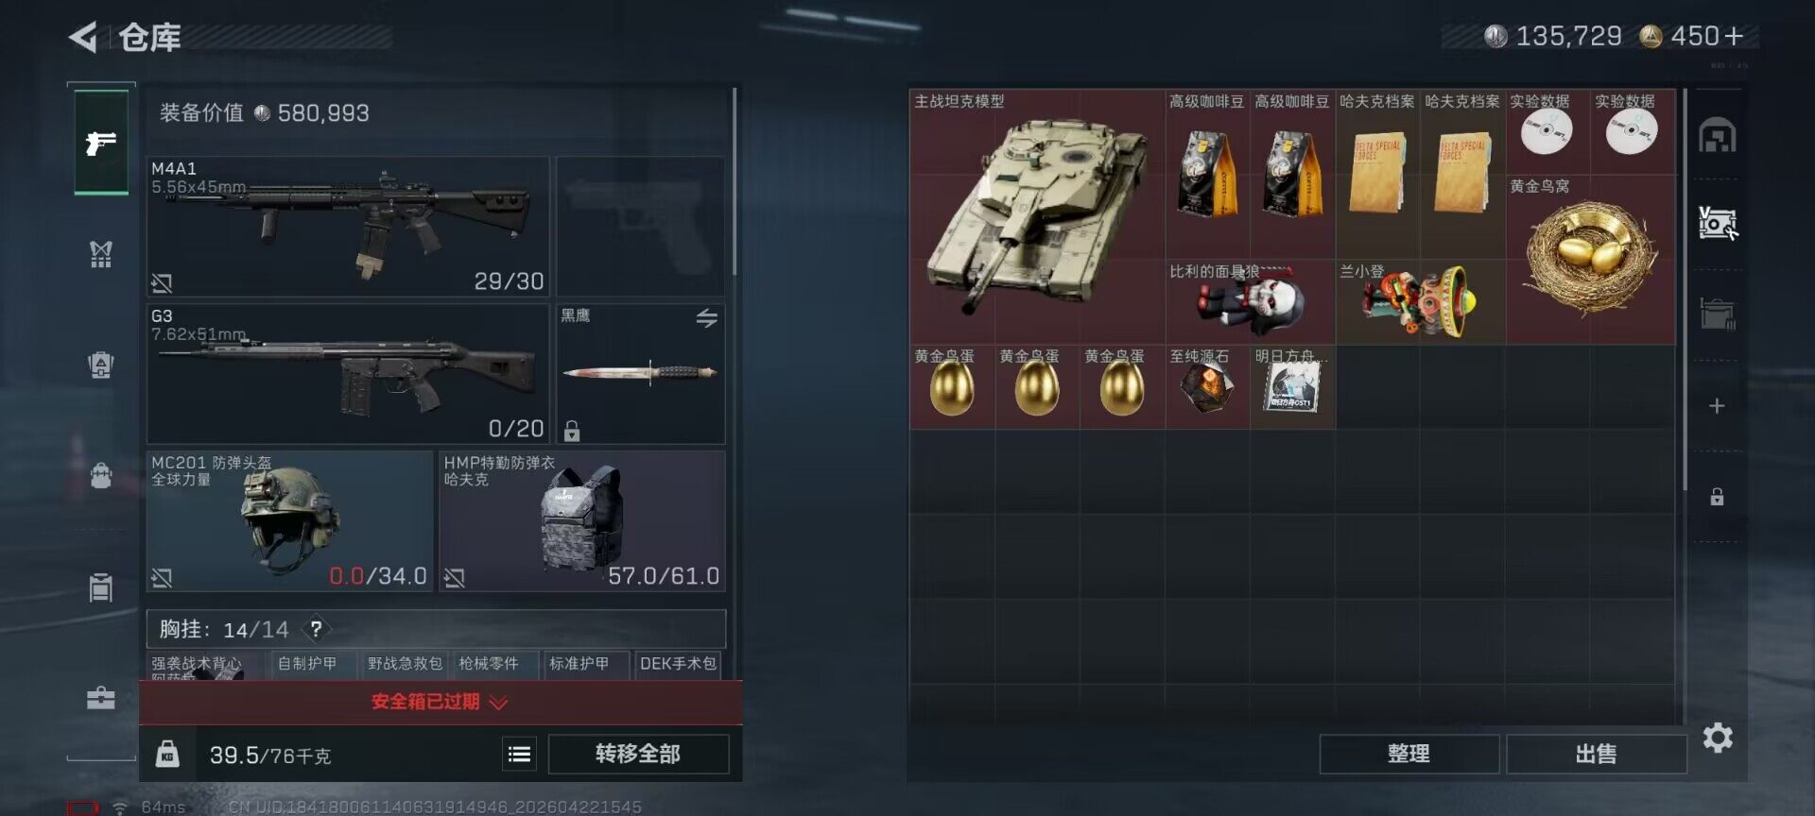Go back using the arrow beside 仓库
1815x816 pixels.
click(x=83, y=37)
